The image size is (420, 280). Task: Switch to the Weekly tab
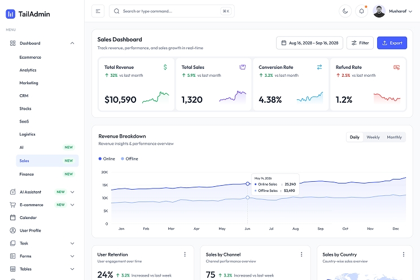pos(373,137)
